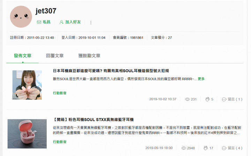Click the post date 2019-09-19 18:00
This screenshot has height=156, width=251.
[x=159, y=148]
